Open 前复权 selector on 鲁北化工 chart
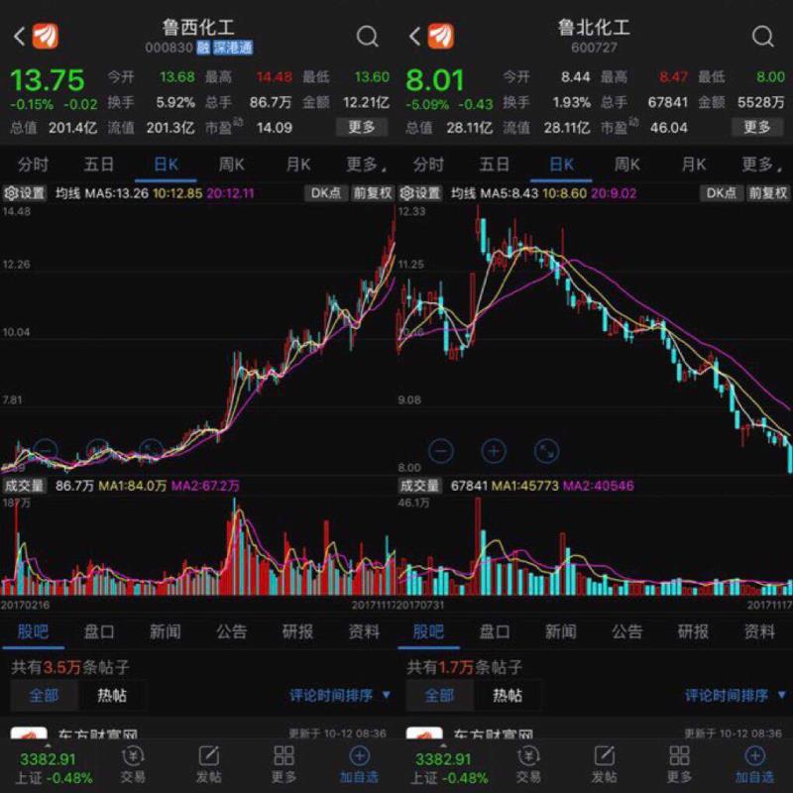The height and width of the screenshot is (793, 793). 767,193
